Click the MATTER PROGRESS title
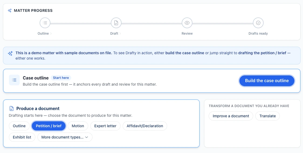303x153 pixels. [33, 10]
